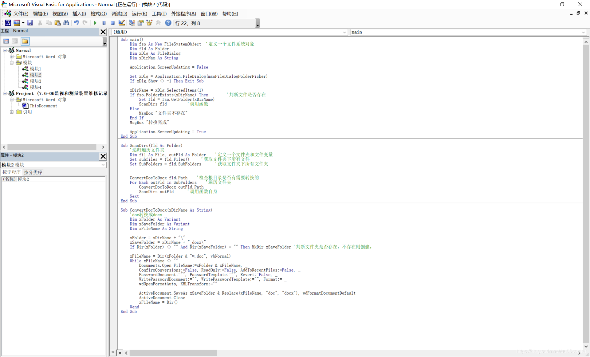Open the 工具(T) menu
Screen dimensions: 590x357
(159, 14)
